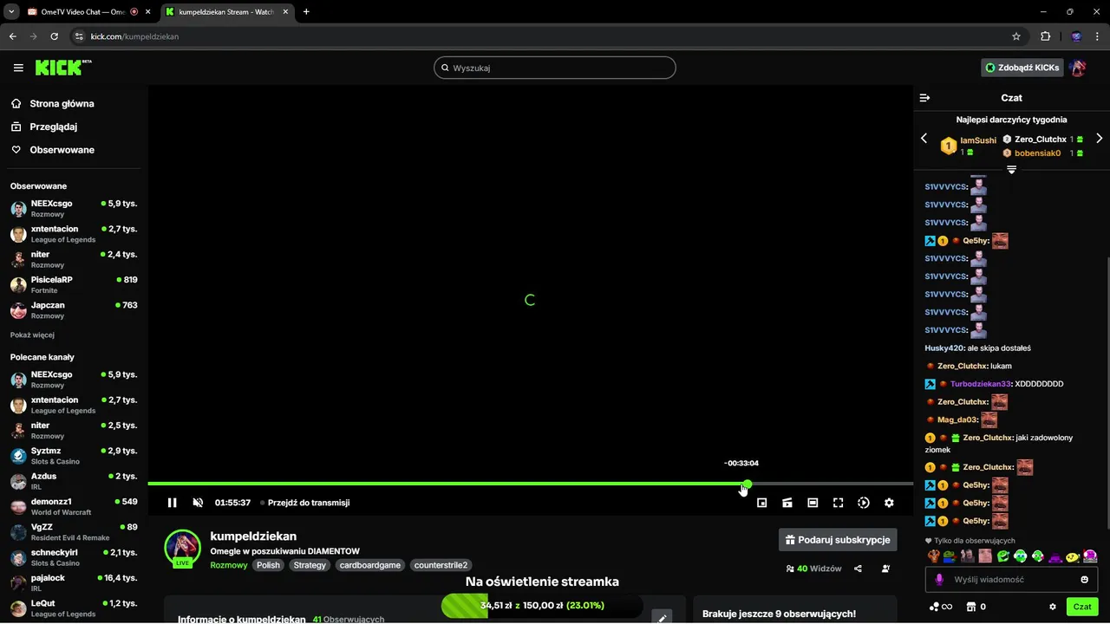Open VgZZ Resident Evil 4 channel
This screenshot has width=1110, height=624.
tap(74, 532)
